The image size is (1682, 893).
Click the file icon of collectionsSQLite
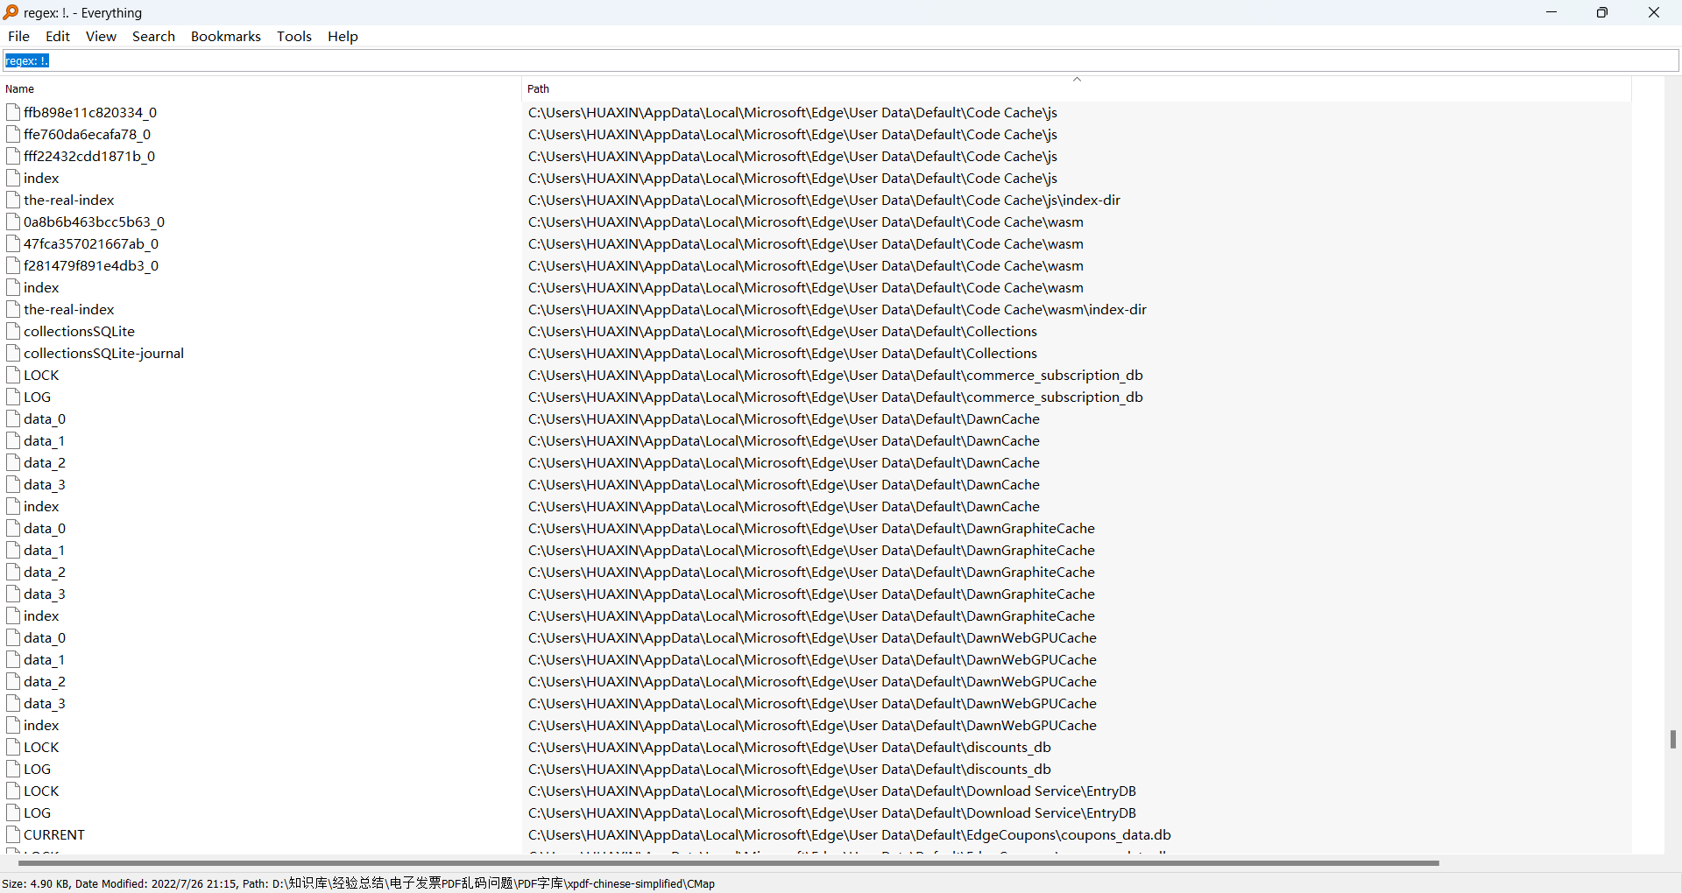pos(13,331)
